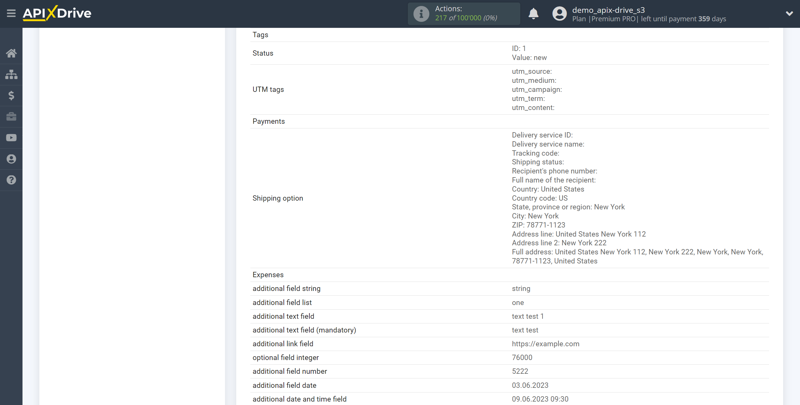
Task: Select 'Address line: United States New York 112'
Action: [x=579, y=234]
